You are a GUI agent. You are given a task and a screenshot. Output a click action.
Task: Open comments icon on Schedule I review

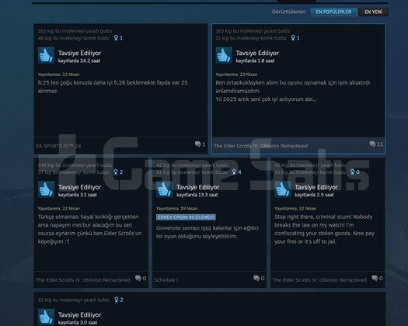click(256, 278)
